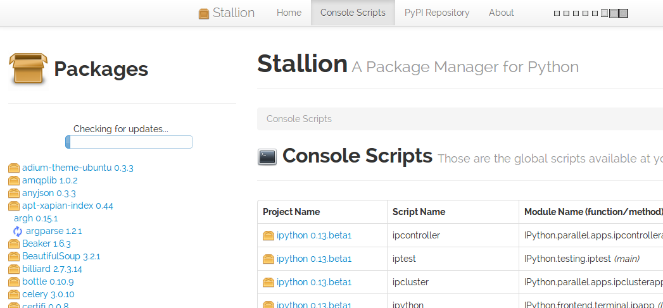Click the large Packages box icon
Screen dimensions: 663x308
pos(28,69)
